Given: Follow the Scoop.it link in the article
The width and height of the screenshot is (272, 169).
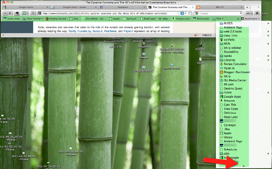Looking at the screenshot, I should [97, 31].
